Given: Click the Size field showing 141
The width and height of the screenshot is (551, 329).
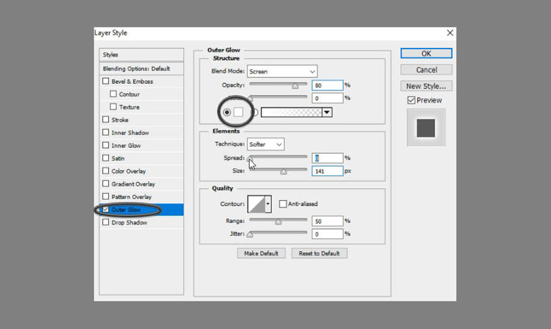Looking at the screenshot, I should 327,171.
